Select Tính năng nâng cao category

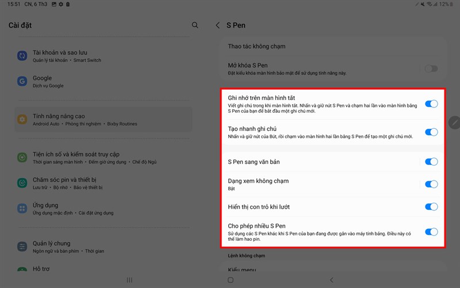pyautogui.click(x=103, y=120)
